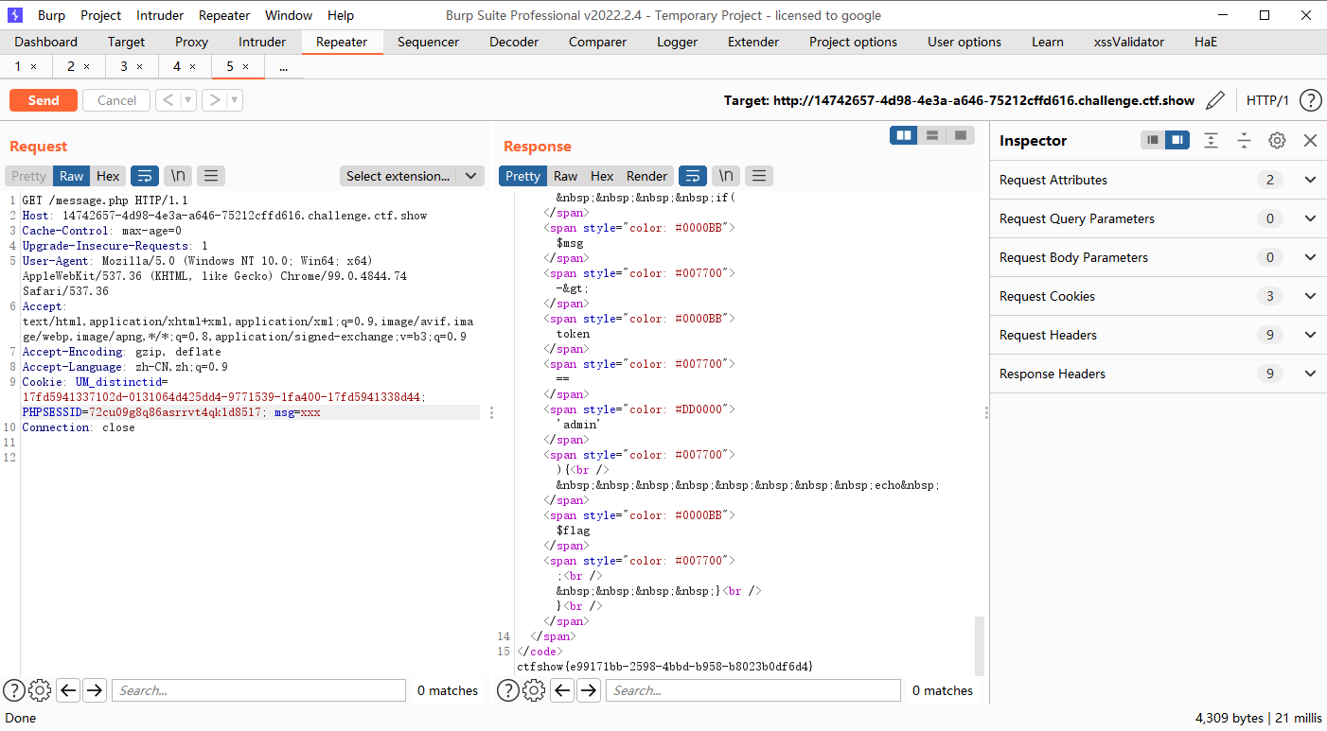The image size is (1327, 731).
Task: Switch Request view to Pretty
Action: click(x=28, y=176)
